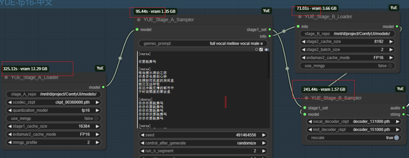
Task: Click the YuE badge above Stage_B_Sampler
Action: [400, 89]
